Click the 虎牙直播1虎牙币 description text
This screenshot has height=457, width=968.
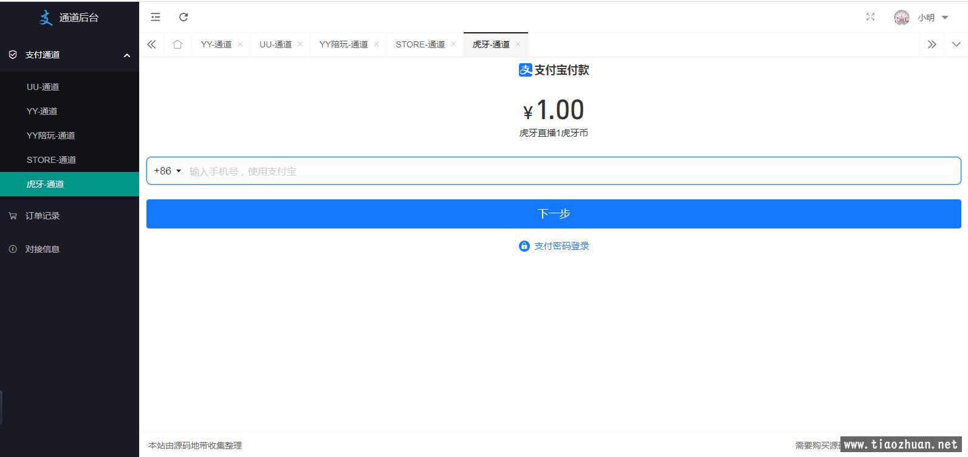tap(554, 133)
